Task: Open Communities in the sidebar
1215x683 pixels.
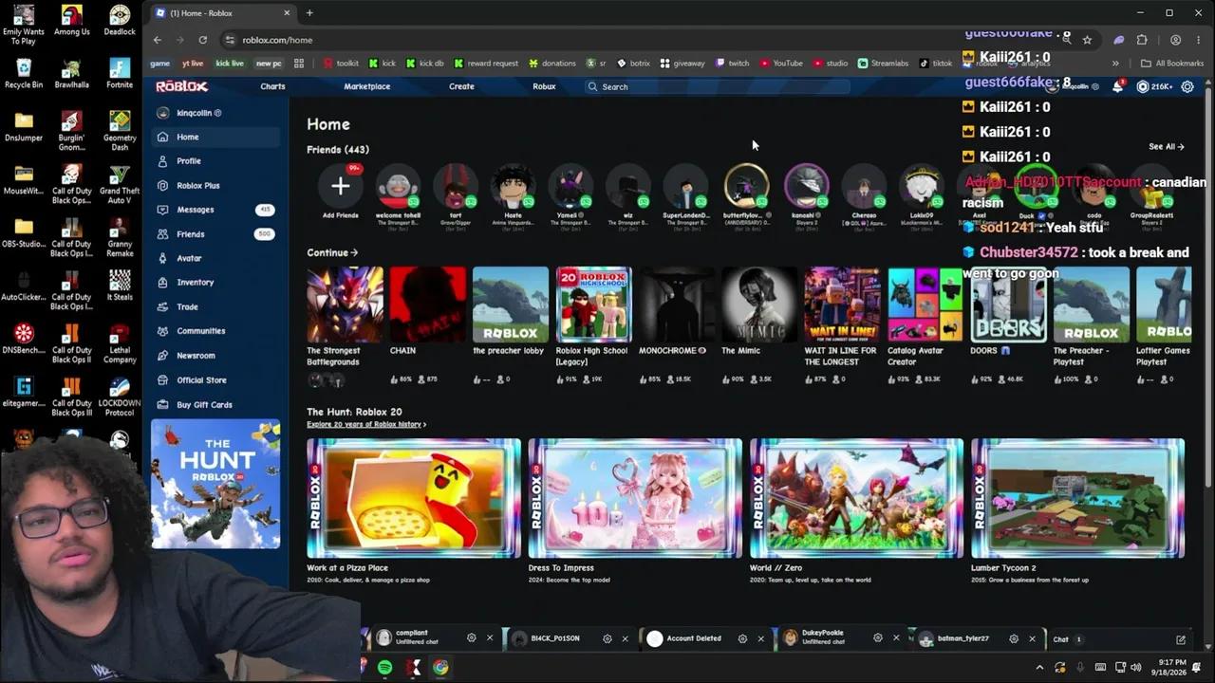Action: [x=215, y=331]
